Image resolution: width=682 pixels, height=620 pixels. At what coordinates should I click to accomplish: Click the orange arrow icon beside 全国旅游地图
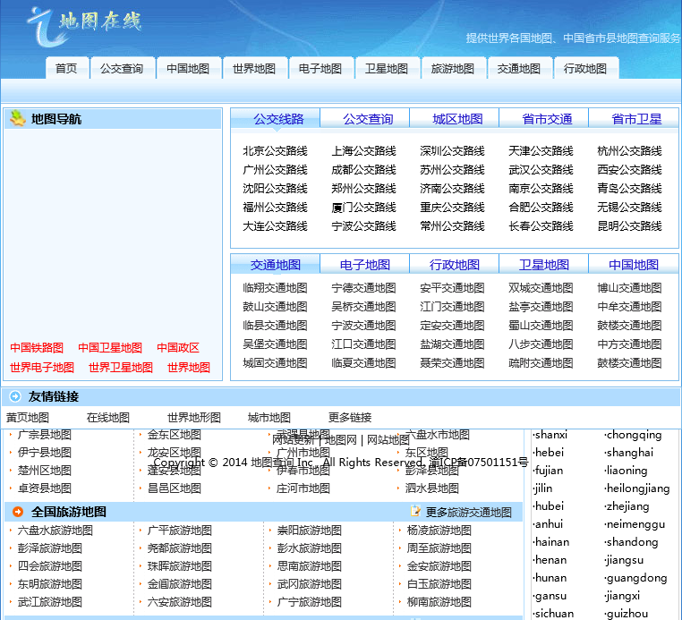(17, 512)
